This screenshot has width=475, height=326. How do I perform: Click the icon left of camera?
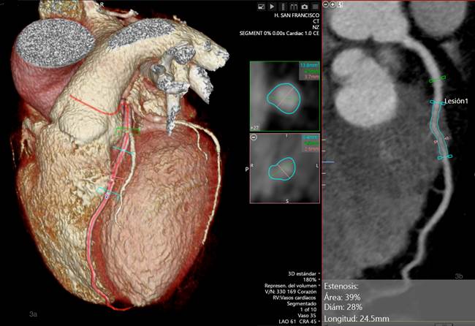coord(293,7)
